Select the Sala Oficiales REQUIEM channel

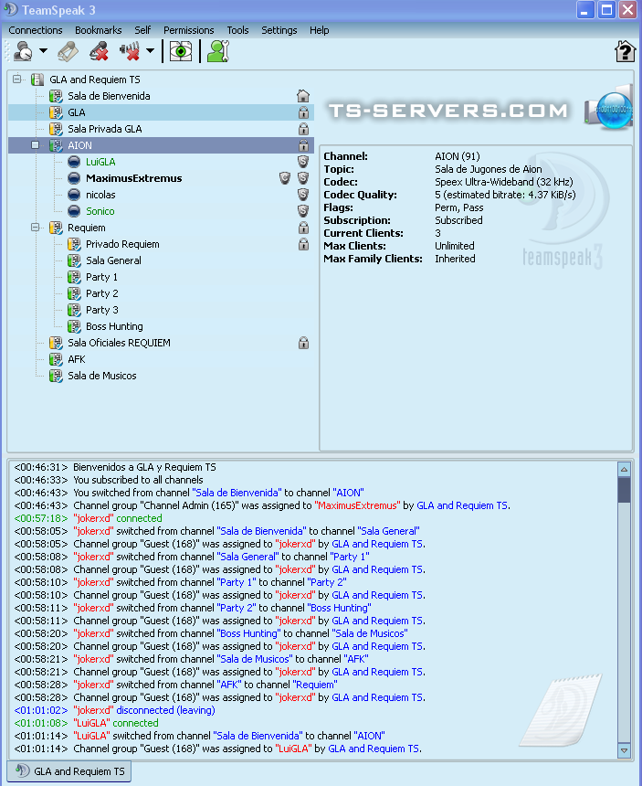point(119,343)
